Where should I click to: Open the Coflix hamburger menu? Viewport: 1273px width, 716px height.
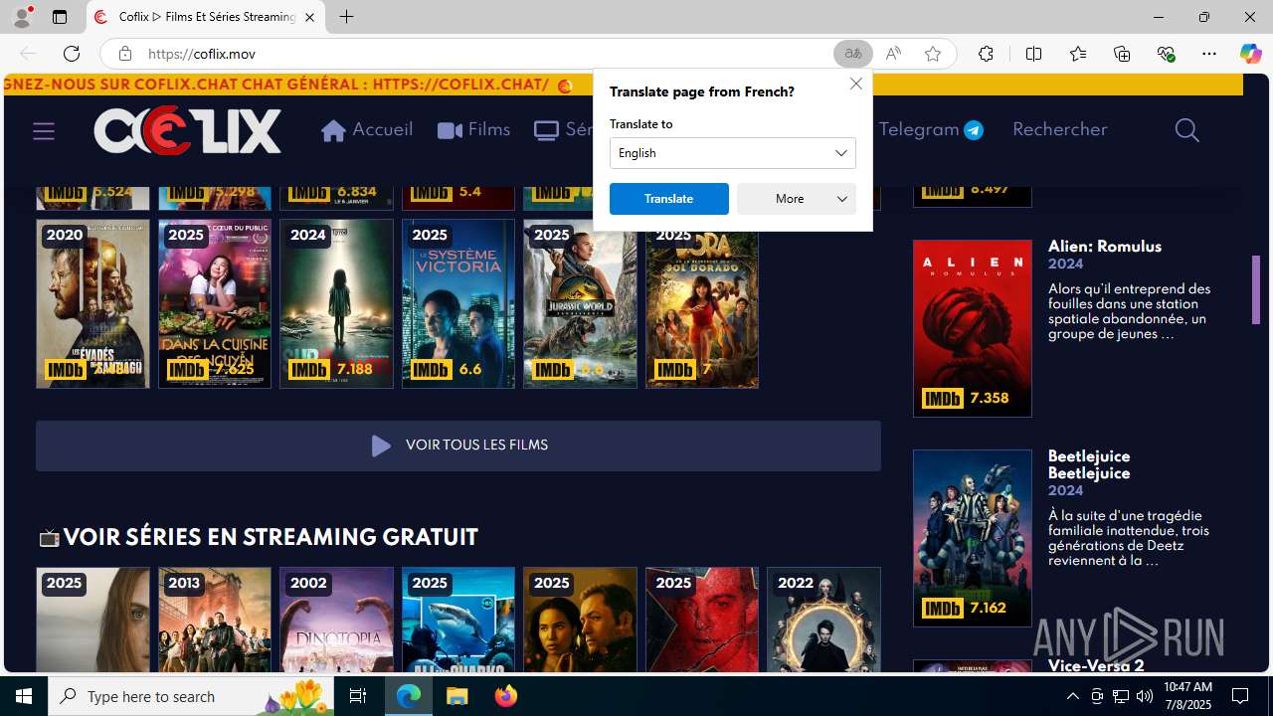click(x=44, y=130)
